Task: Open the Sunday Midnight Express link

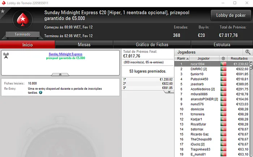Action: [x=65, y=54]
